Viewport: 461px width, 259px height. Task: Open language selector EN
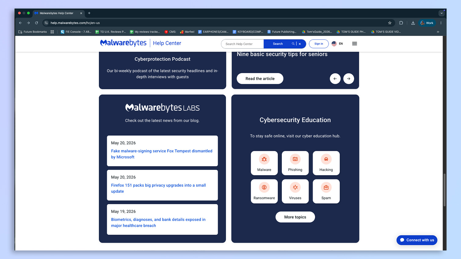[x=337, y=44]
